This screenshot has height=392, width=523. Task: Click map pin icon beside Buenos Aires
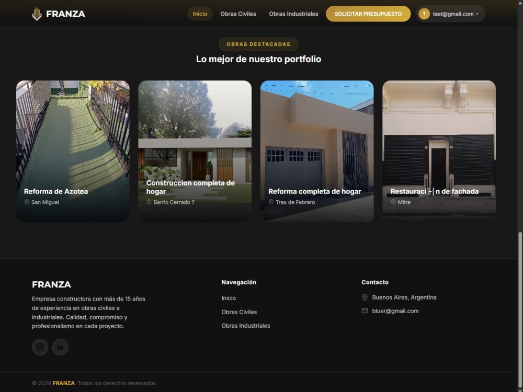(365, 297)
